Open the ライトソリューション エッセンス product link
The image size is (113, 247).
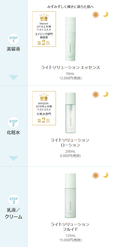coord(71,67)
